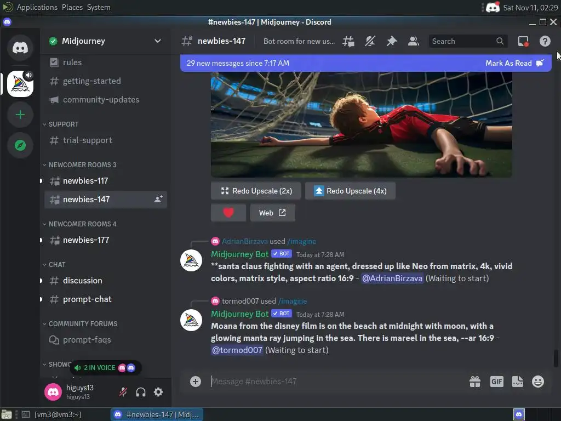The width and height of the screenshot is (561, 421).
Task: Open the sticker picker icon
Action: pos(517,382)
